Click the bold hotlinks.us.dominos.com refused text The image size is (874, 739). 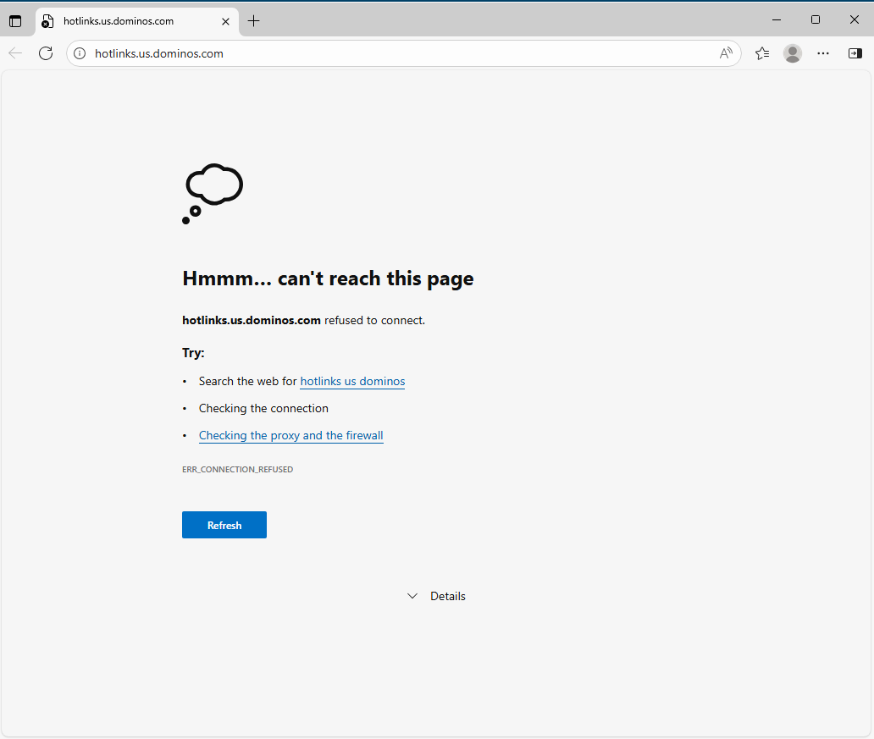point(252,321)
